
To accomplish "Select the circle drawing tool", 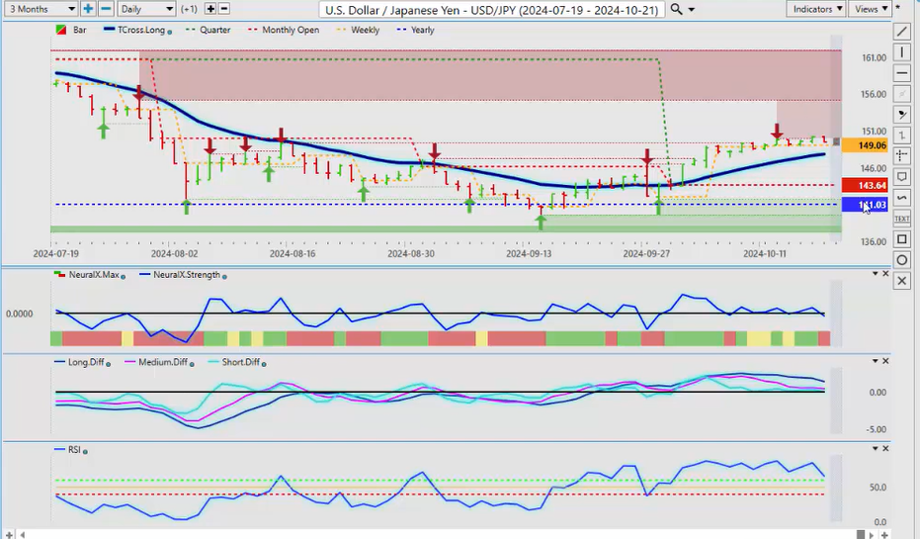I will point(902,260).
